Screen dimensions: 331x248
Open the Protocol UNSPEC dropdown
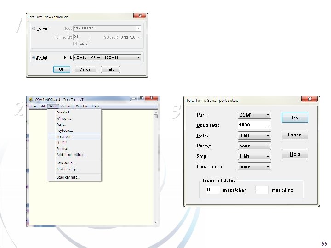pyautogui.click(x=130, y=37)
